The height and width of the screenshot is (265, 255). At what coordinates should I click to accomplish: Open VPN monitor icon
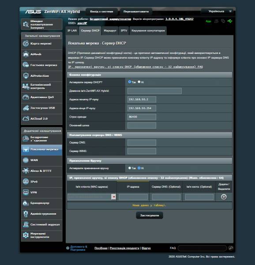point(26,192)
